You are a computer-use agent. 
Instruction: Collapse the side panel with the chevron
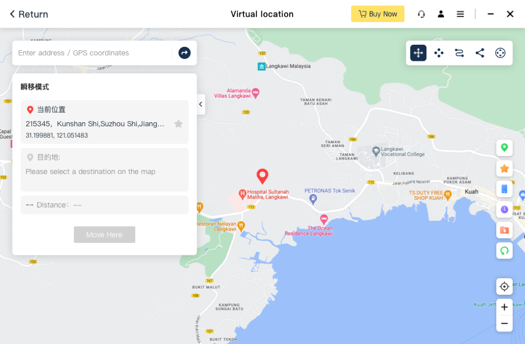point(201,104)
